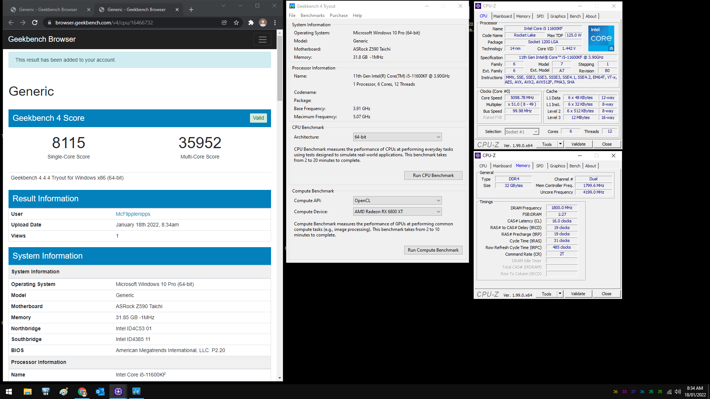Click Run CPU Benchmark button
Image resolution: width=710 pixels, height=399 pixels.
(x=433, y=175)
